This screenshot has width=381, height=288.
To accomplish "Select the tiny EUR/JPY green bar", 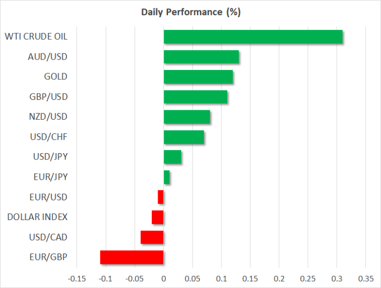I will point(166,177).
